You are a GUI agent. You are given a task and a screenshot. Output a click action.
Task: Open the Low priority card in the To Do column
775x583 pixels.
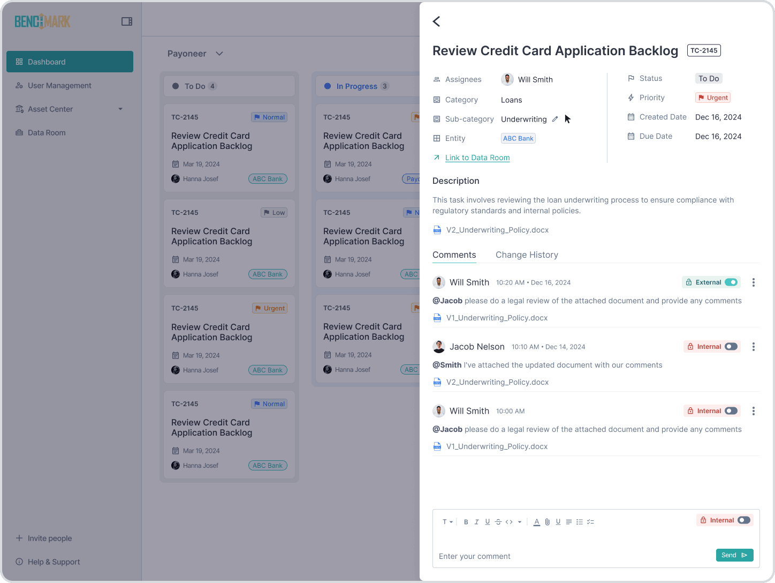coord(229,243)
